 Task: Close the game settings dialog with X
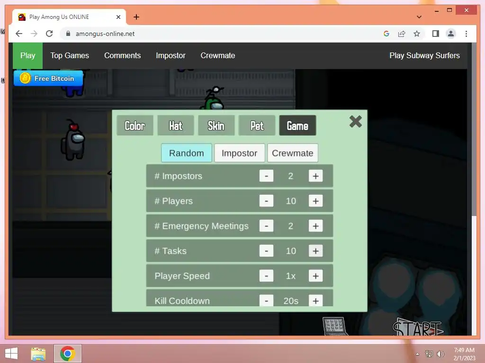[355, 121]
